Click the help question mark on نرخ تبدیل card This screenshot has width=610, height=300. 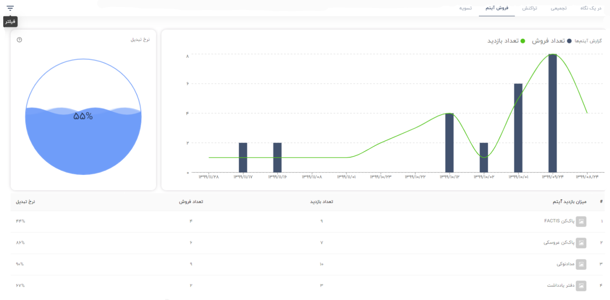point(19,40)
